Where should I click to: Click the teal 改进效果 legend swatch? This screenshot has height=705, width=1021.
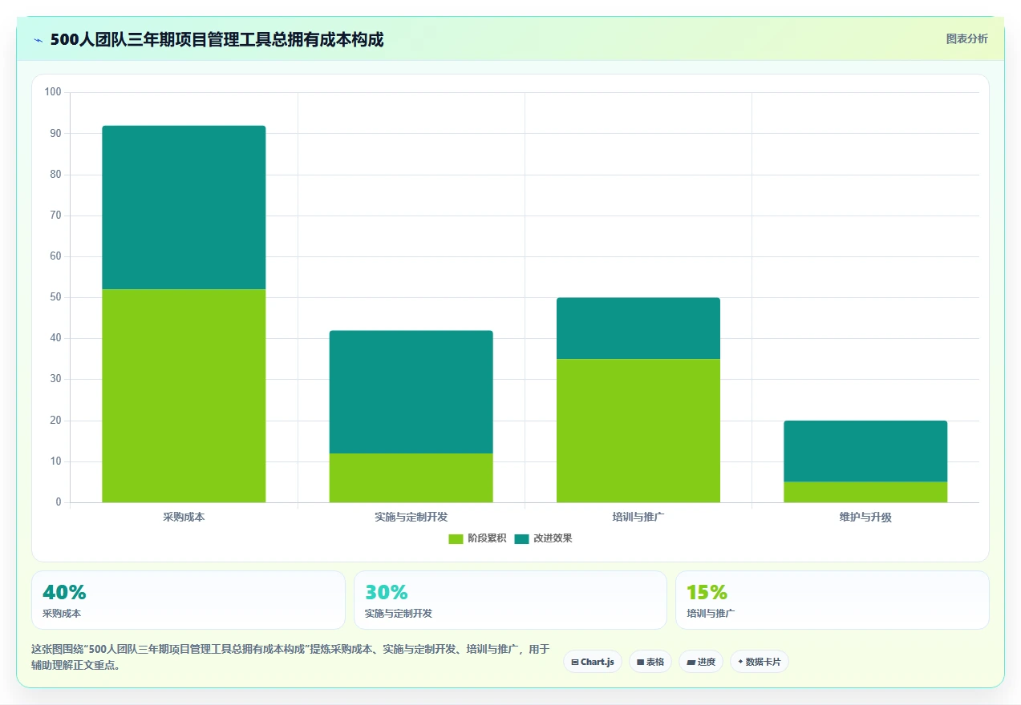[x=521, y=538]
